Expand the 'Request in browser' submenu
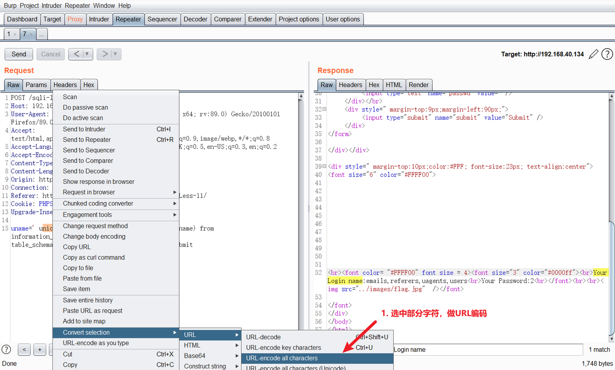Screen dimensions: 615x370 pyautogui.click(x=116, y=192)
